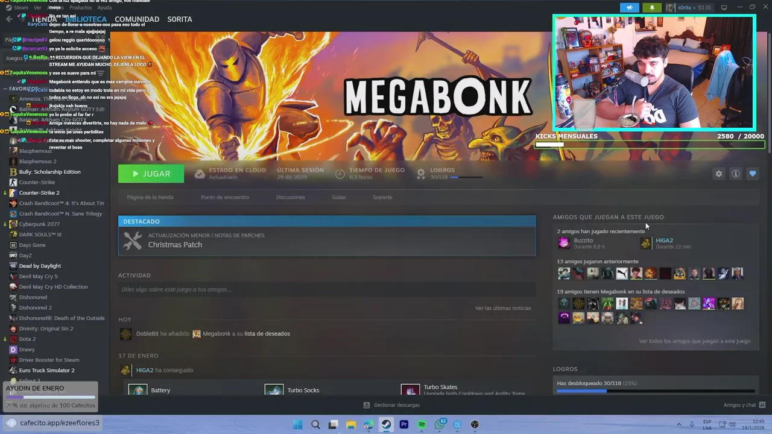
Task: Open the SORITA profile tab
Action: pos(180,19)
